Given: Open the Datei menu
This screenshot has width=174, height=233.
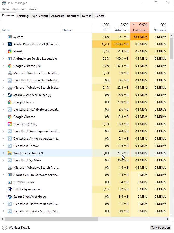Looking at the screenshot, I should (x=5, y=9).
